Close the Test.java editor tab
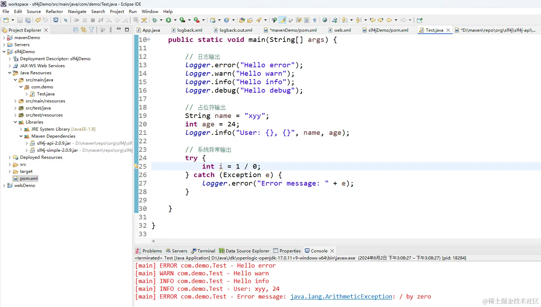 coord(448,30)
